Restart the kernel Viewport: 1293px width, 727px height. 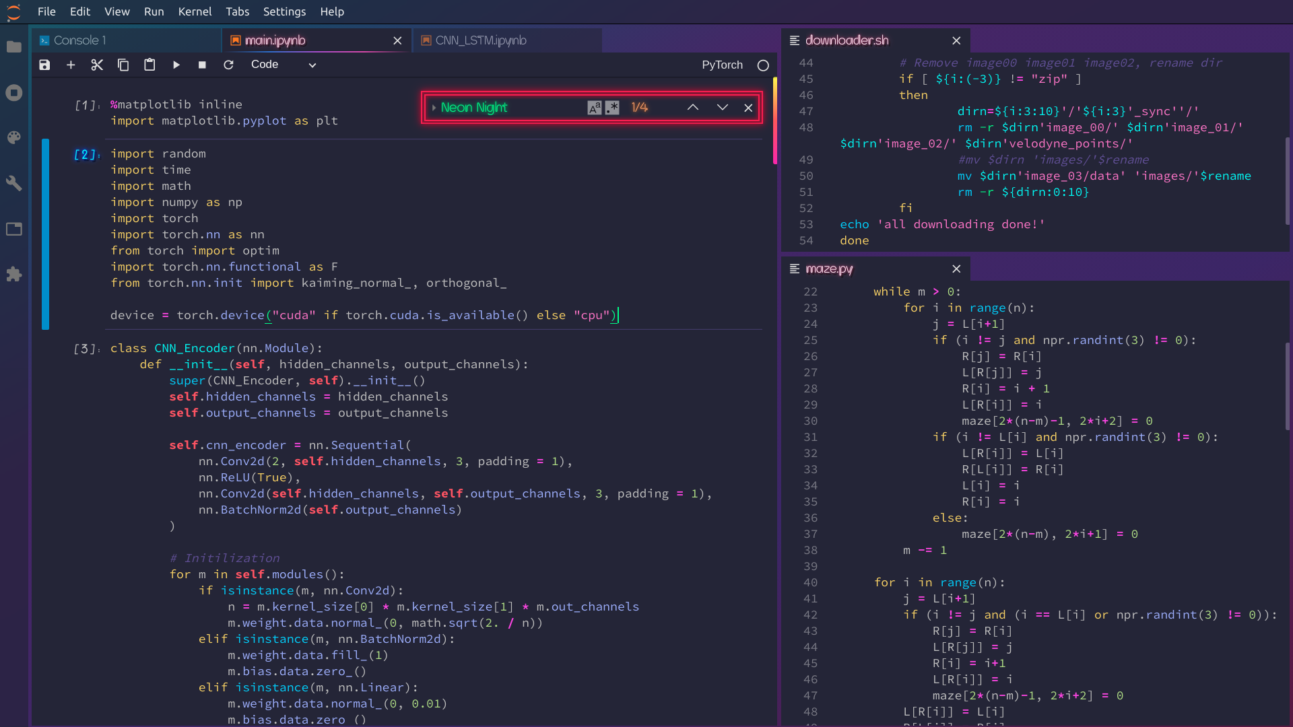coord(228,65)
